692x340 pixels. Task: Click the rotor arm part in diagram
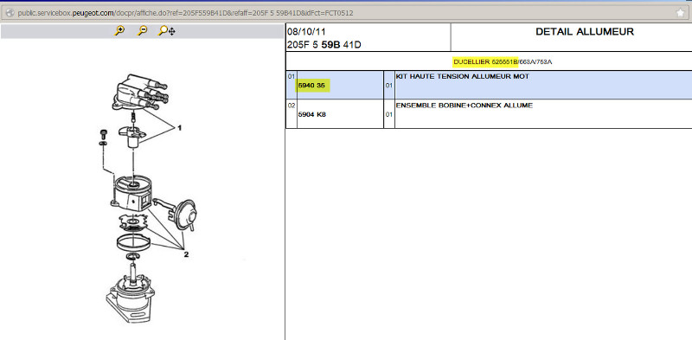[132, 136]
